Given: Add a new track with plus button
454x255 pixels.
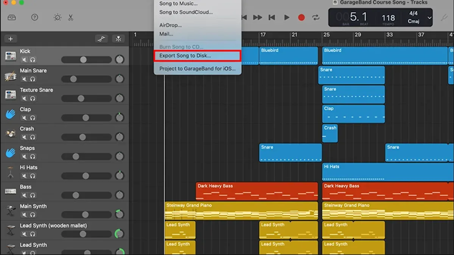Looking at the screenshot, I should click(11, 39).
